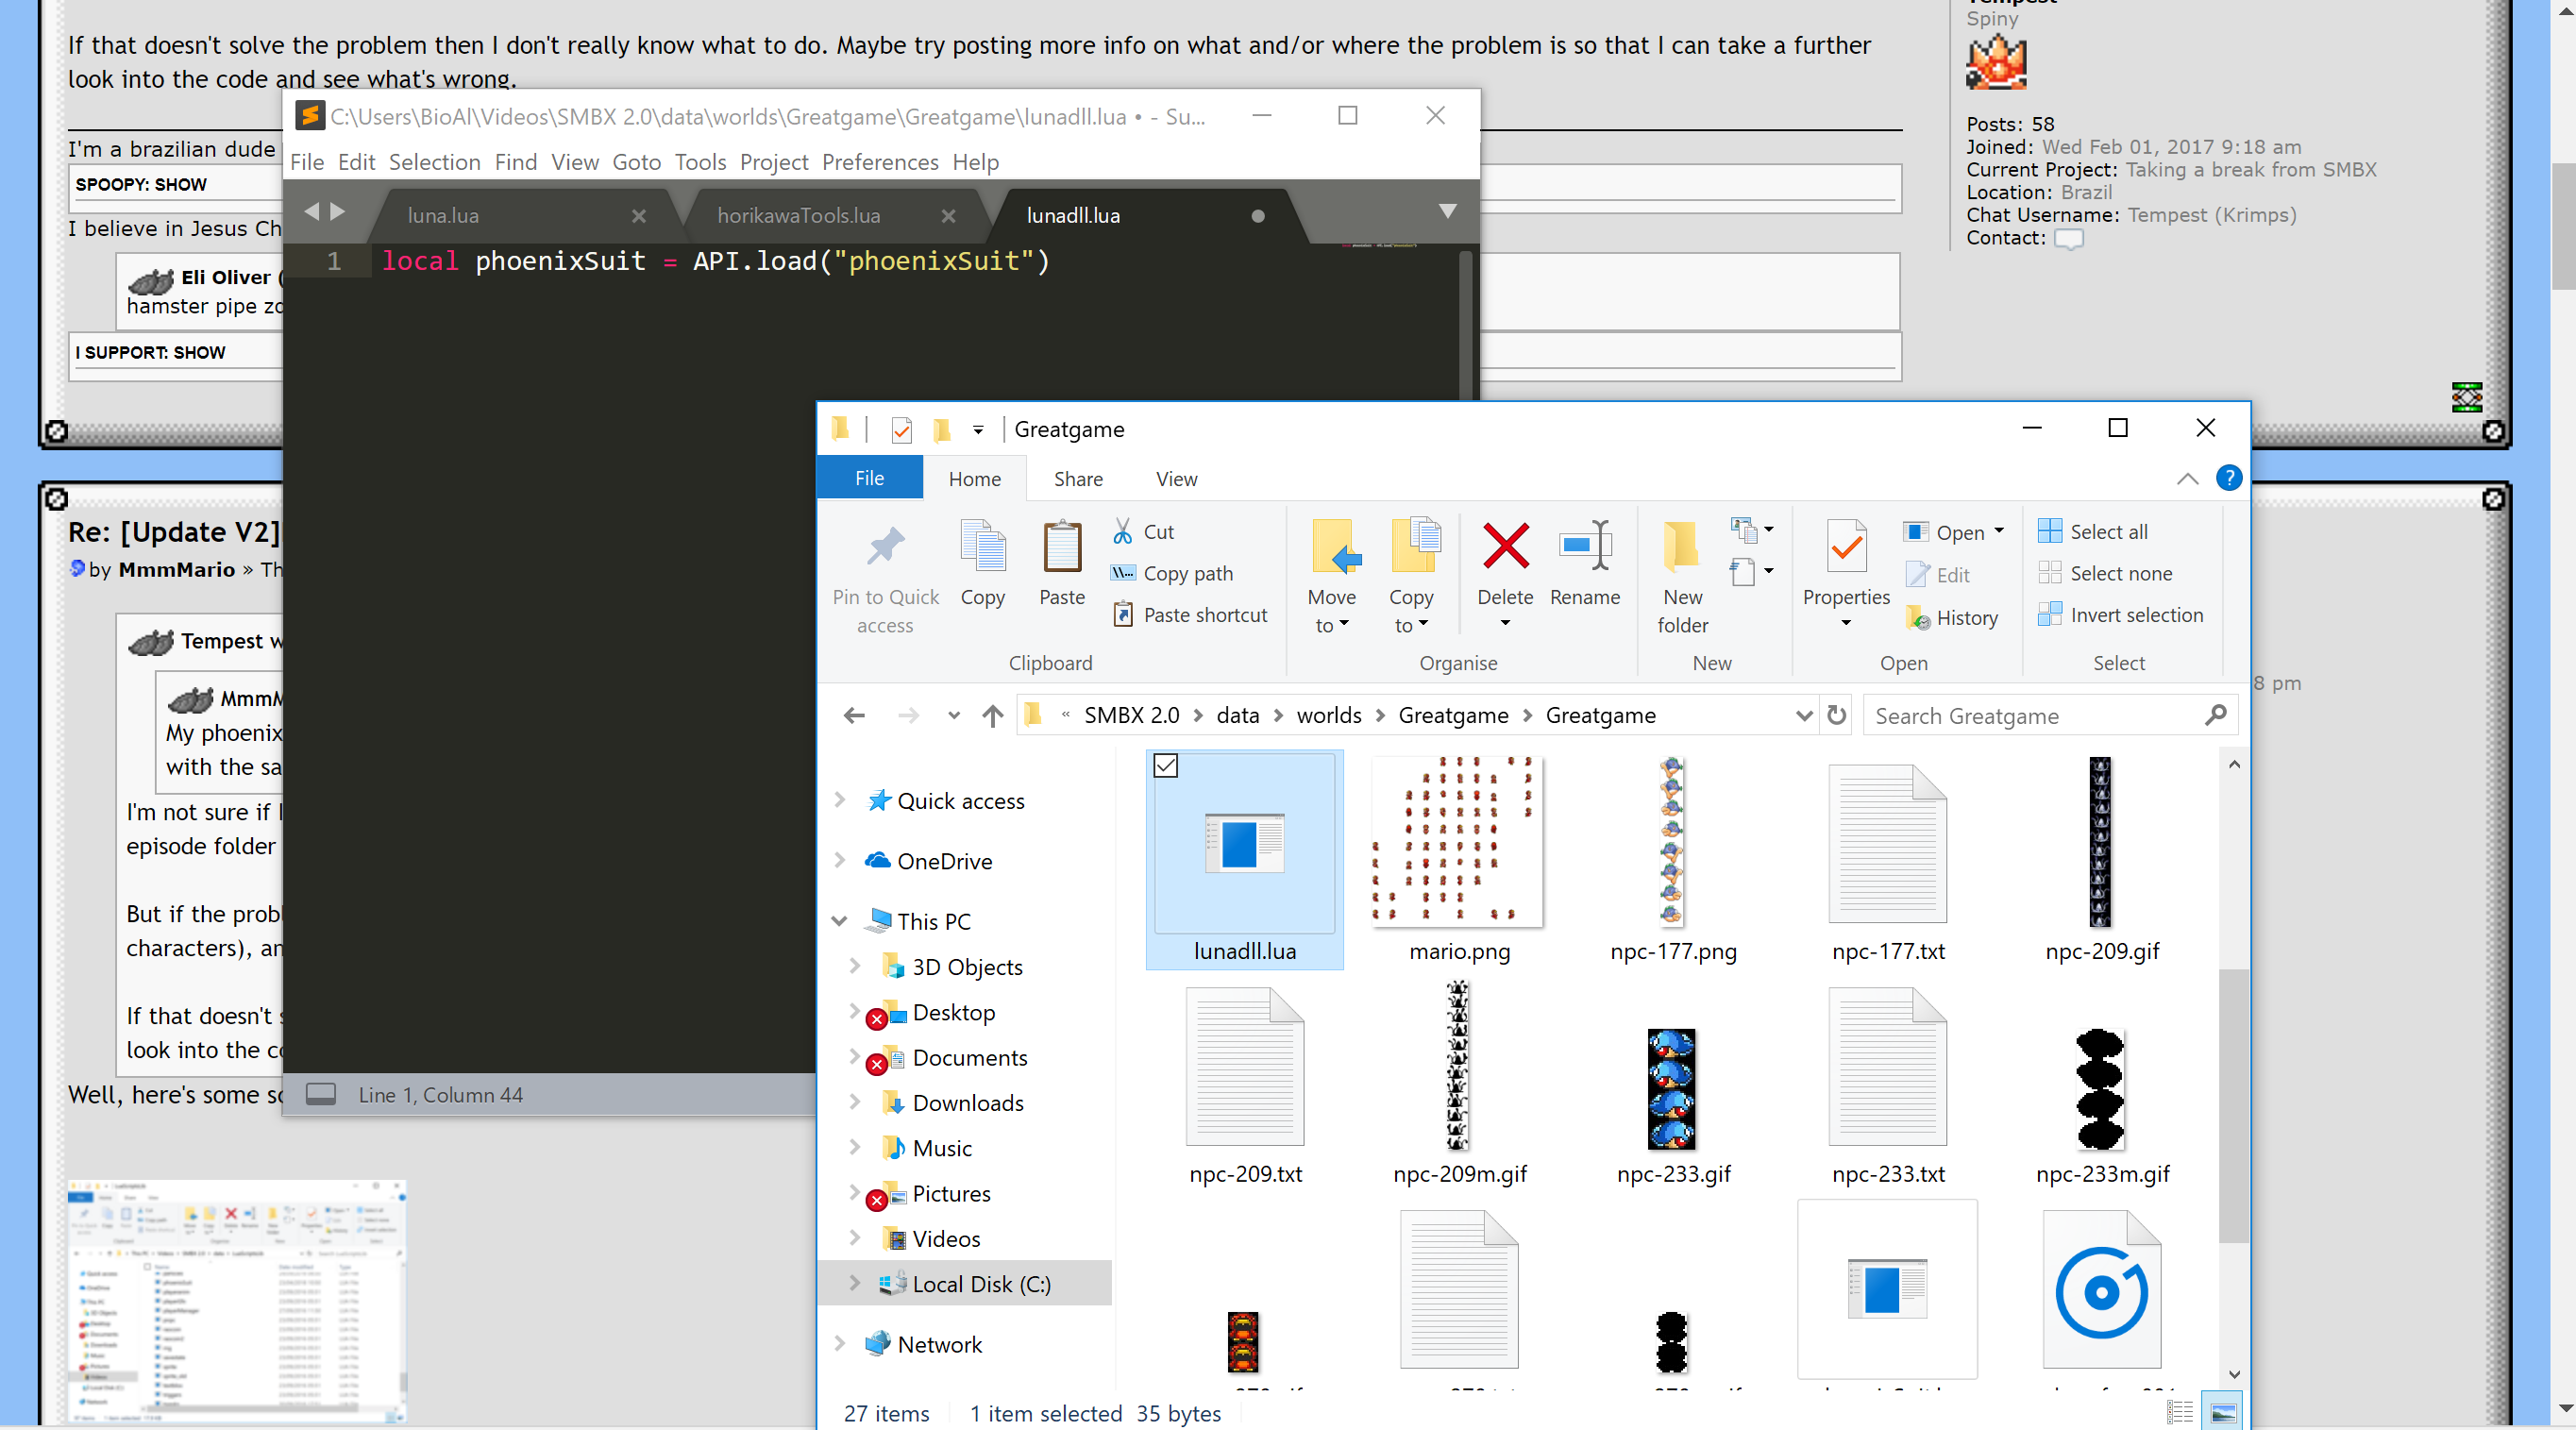Open Explorer File tab
2576x1430 pixels.
[869, 478]
